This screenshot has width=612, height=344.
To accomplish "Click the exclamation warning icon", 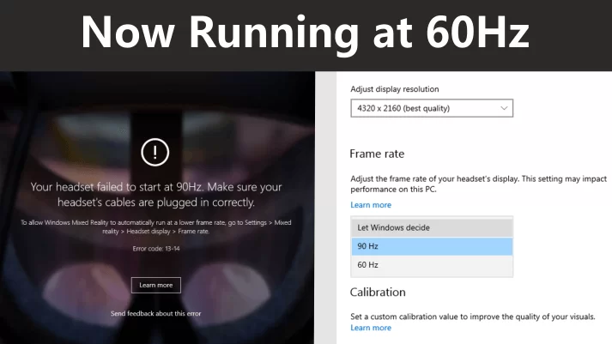I will [x=155, y=153].
